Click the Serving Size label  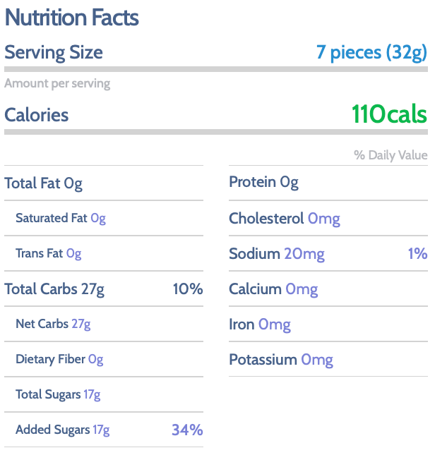(54, 53)
